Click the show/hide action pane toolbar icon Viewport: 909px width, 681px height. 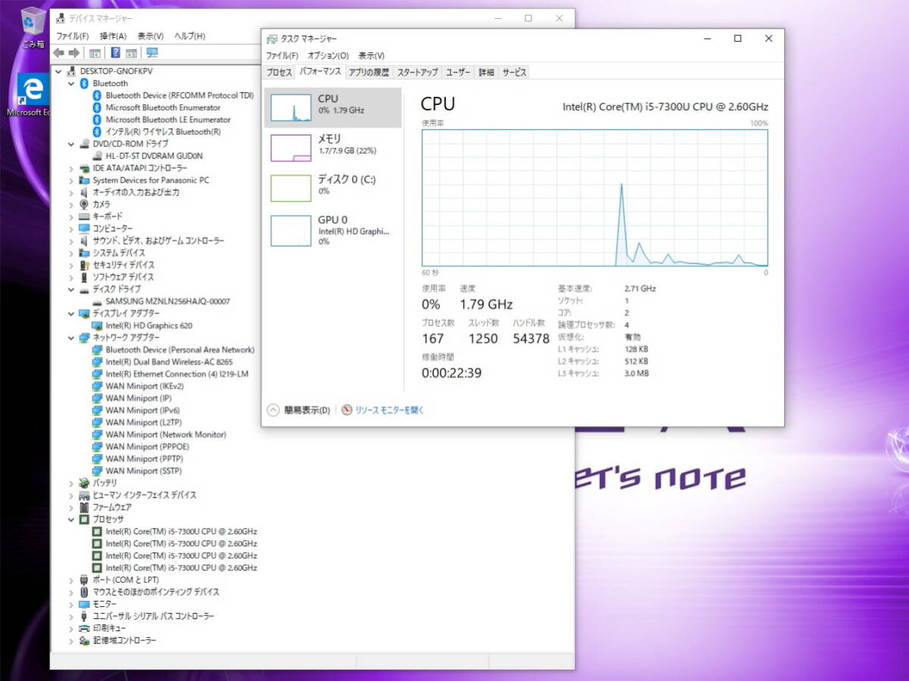pyautogui.click(x=131, y=53)
